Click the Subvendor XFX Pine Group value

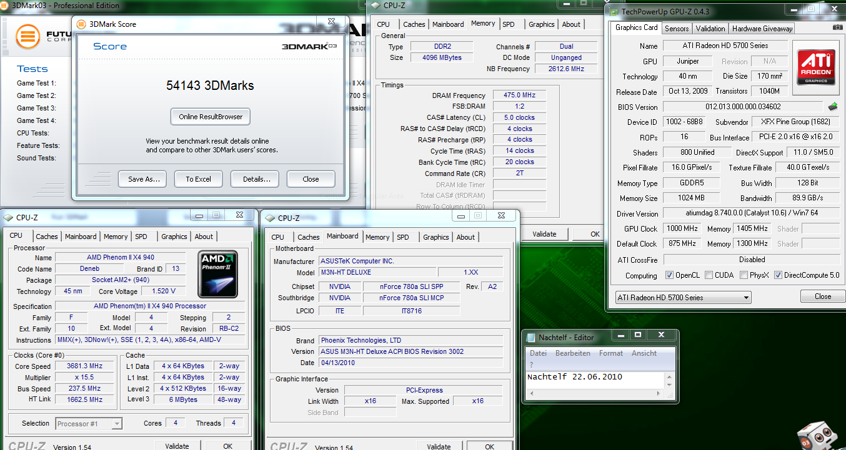click(795, 122)
